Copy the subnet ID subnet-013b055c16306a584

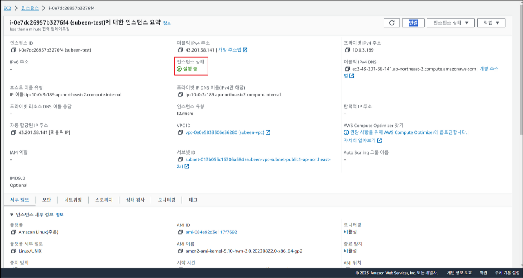click(180, 160)
